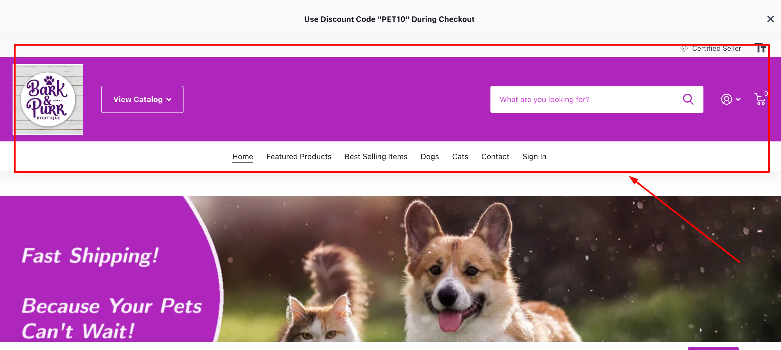
Task: Go to the Home menu item
Action: click(x=242, y=156)
